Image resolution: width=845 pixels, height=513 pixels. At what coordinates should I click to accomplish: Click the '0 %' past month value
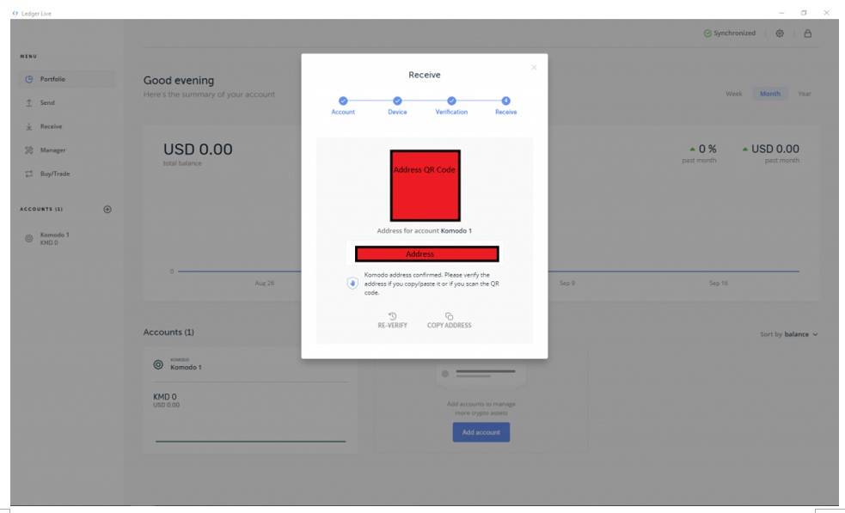point(707,149)
